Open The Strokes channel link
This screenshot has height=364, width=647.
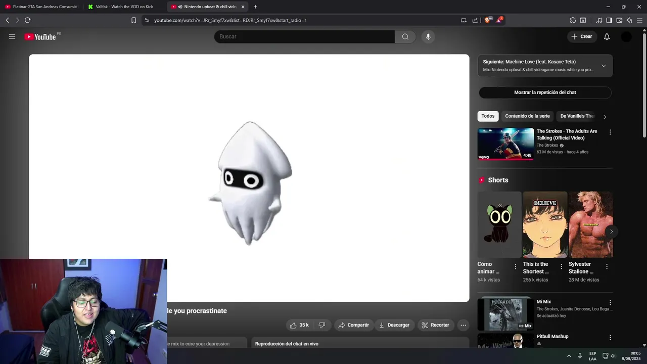coord(547,146)
